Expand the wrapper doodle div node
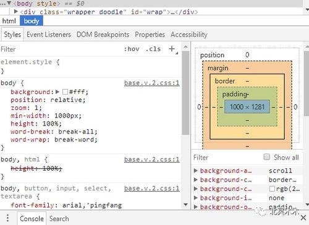309x225 pixels. tap(16, 12)
